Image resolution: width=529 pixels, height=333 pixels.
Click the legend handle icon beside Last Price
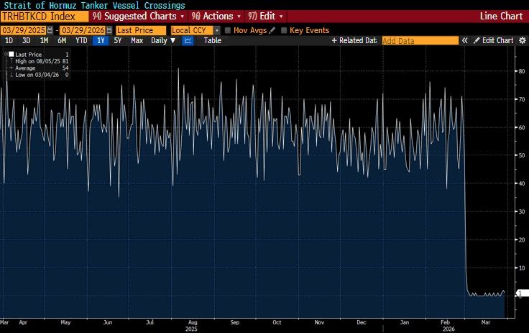(x=6, y=55)
